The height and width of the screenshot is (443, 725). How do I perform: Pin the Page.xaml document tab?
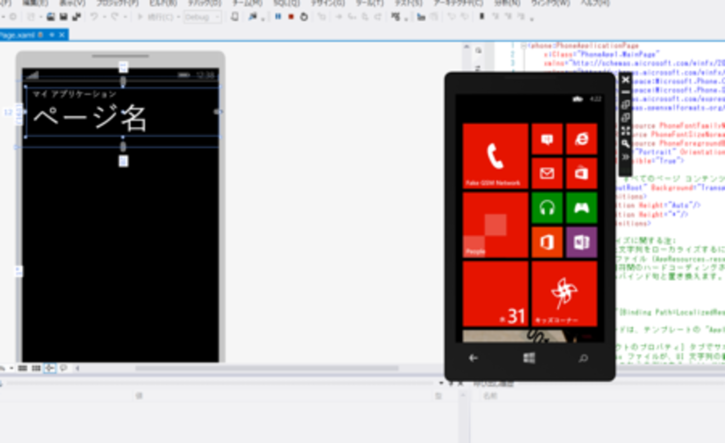coord(52,35)
